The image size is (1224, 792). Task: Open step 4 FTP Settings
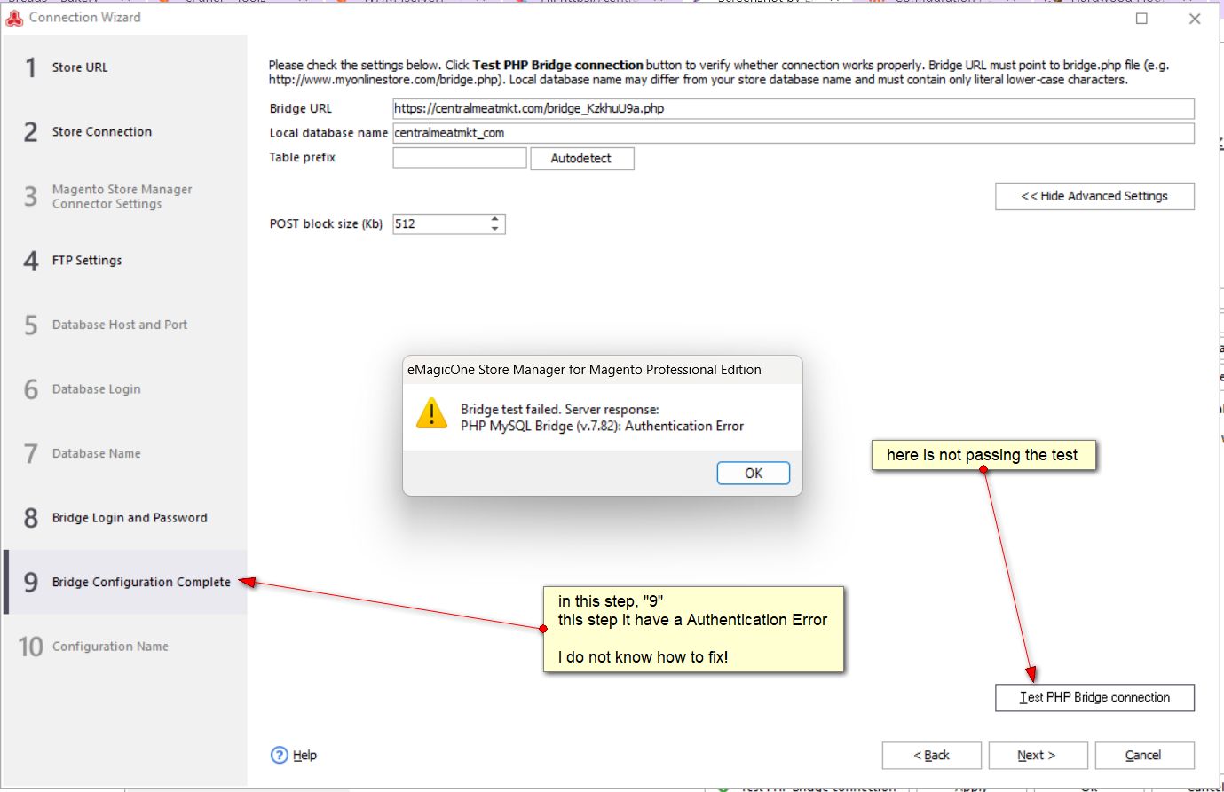pyautogui.click(x=125, y=261)
